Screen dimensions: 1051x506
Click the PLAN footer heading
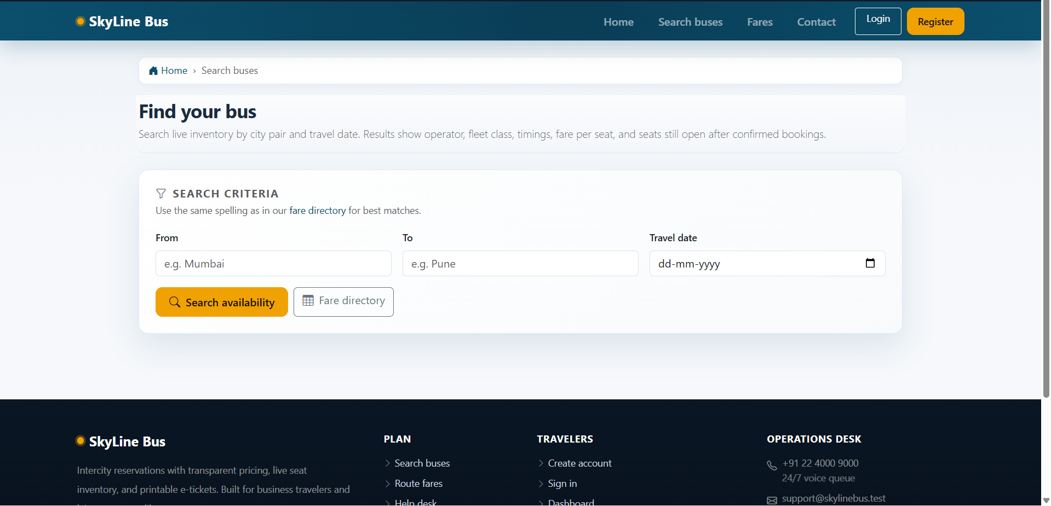(397, 439)
